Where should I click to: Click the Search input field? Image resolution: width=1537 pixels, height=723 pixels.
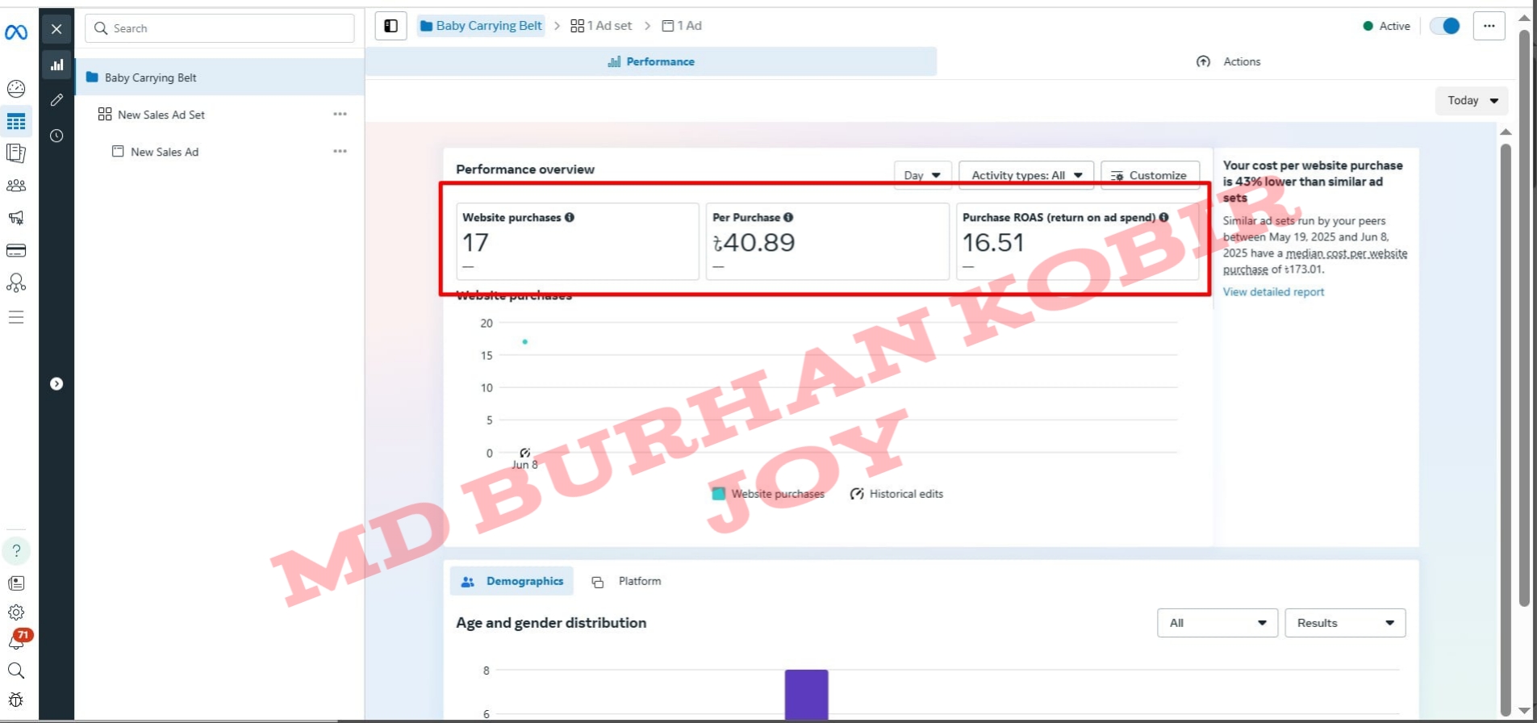click(x=219, y=28)
